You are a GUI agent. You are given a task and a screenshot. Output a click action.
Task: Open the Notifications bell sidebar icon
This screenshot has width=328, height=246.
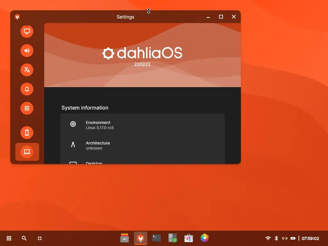tap(27, 89)
